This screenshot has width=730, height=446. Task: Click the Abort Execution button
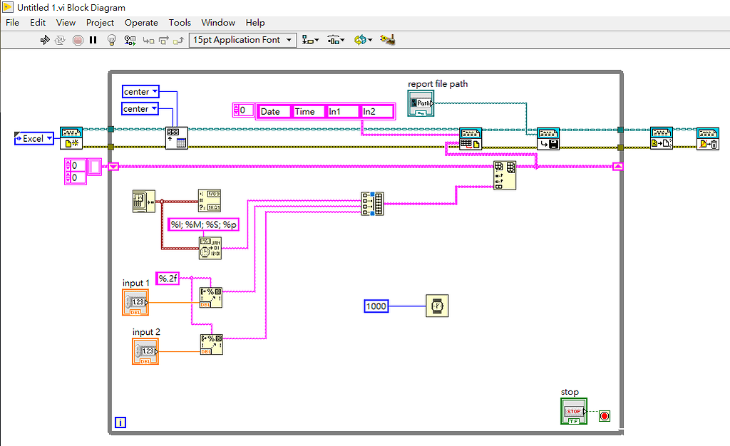pyautogui.click(x=78, y=40)
